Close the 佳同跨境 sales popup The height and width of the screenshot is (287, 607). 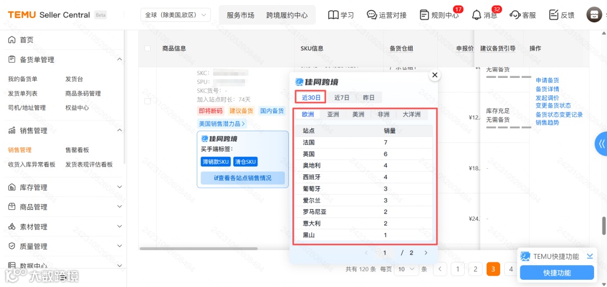pyautogui.click(x=434, y=75)
